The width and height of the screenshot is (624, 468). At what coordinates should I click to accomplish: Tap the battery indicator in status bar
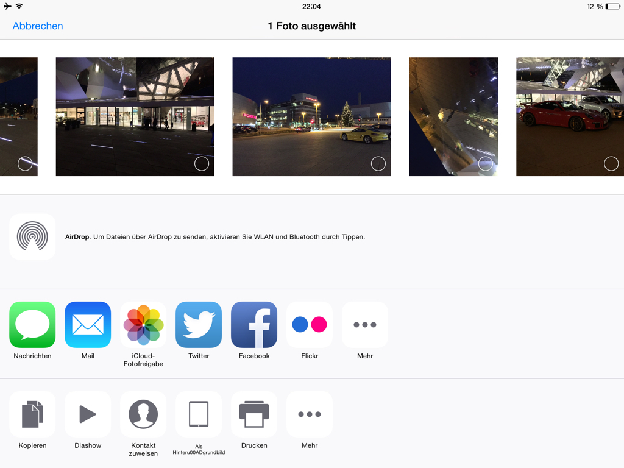[613, 6]
